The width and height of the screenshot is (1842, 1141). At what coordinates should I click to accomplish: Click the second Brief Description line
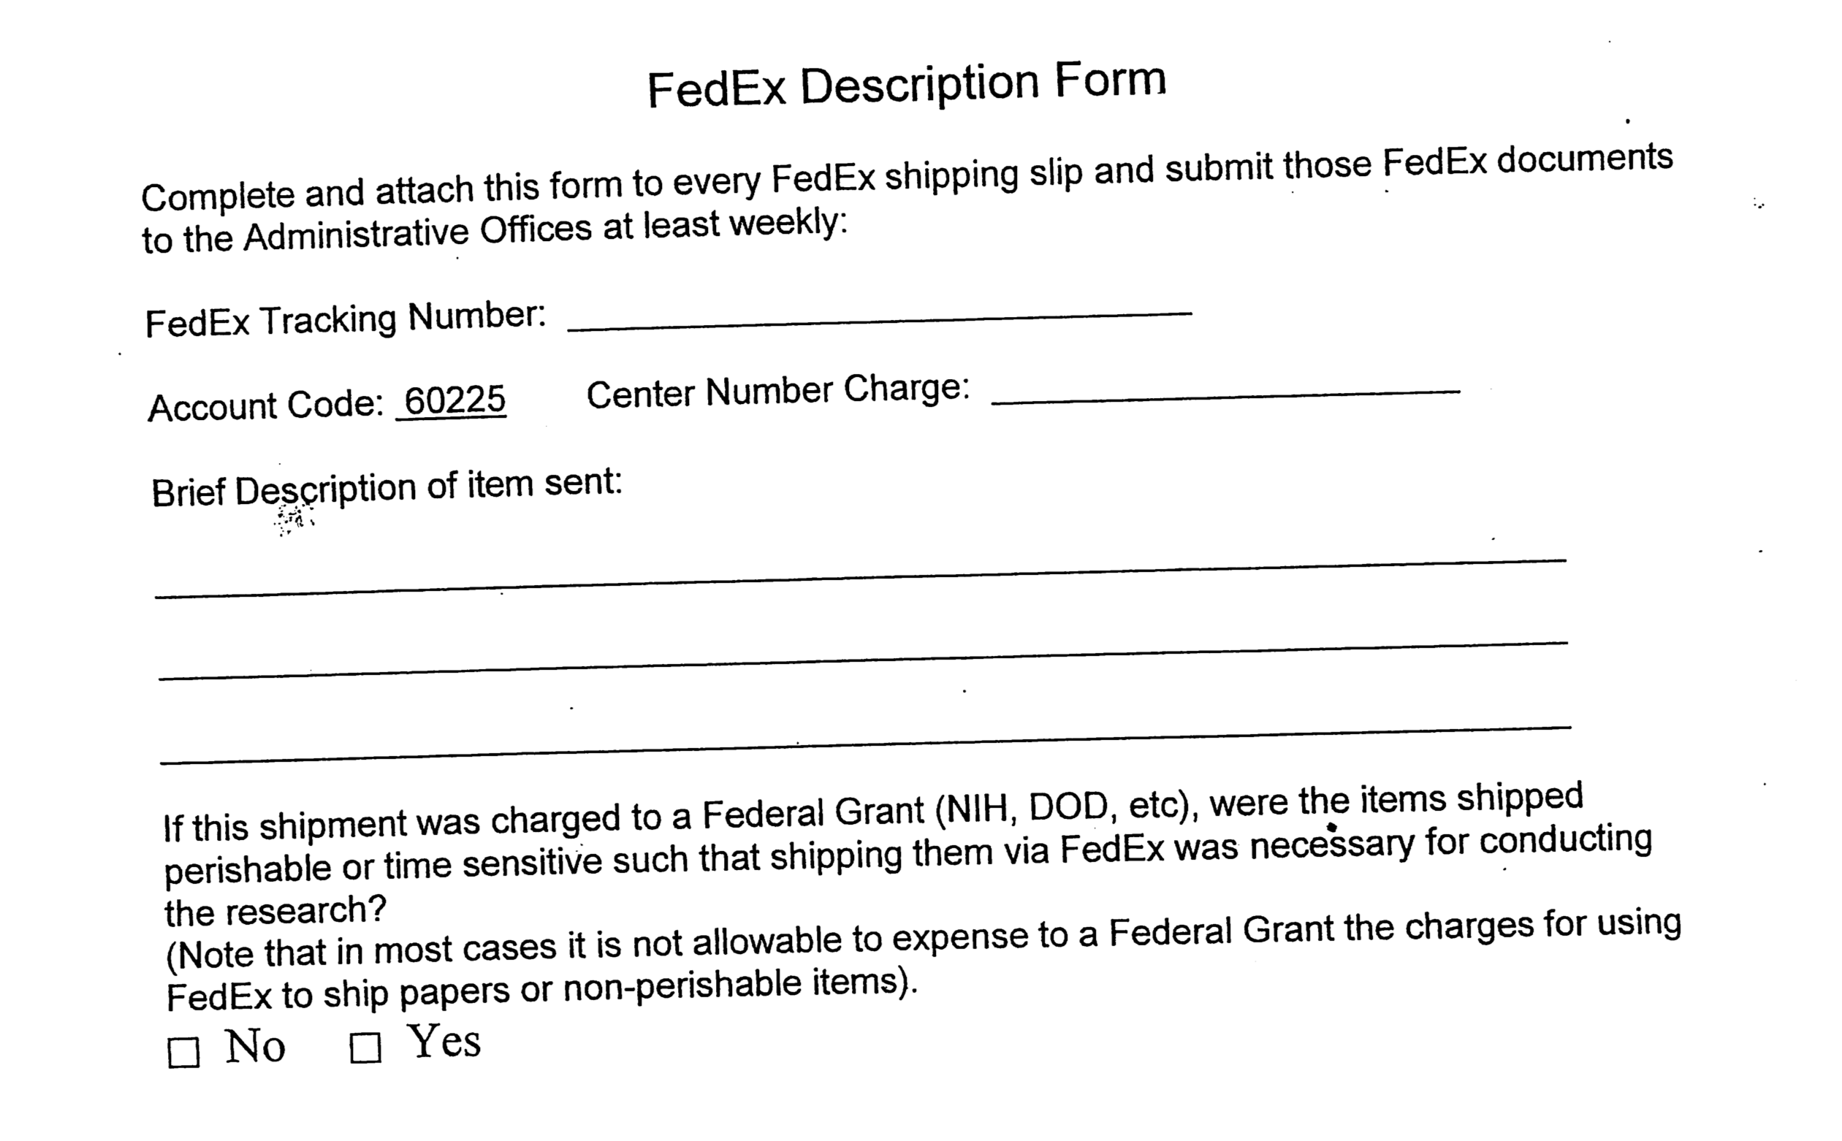click(862, 660)
